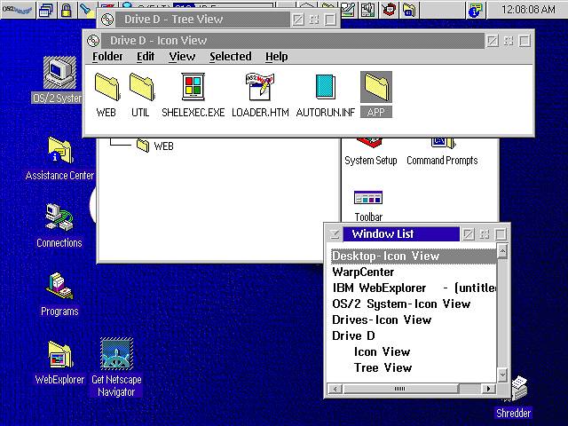Open the APP folder icon
Image resolution: width=568 pixels, height=426 pixels.
pos(376,88)
